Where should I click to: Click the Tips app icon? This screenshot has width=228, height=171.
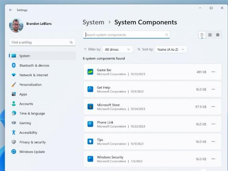tap(90, 141)
